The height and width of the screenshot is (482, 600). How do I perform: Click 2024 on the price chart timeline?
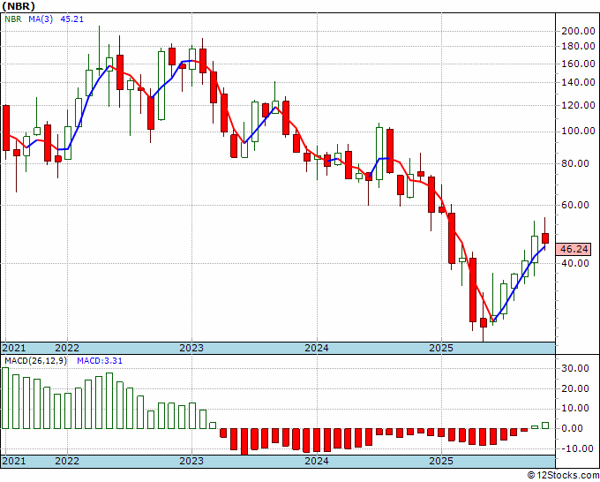pos(317,348)
